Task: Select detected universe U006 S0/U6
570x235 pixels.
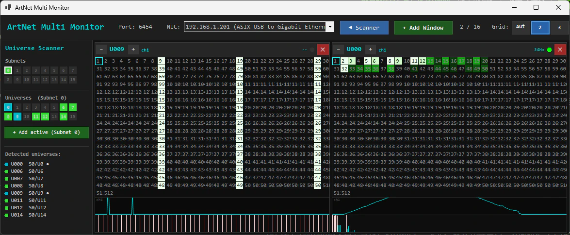Action: coord(24,171)
